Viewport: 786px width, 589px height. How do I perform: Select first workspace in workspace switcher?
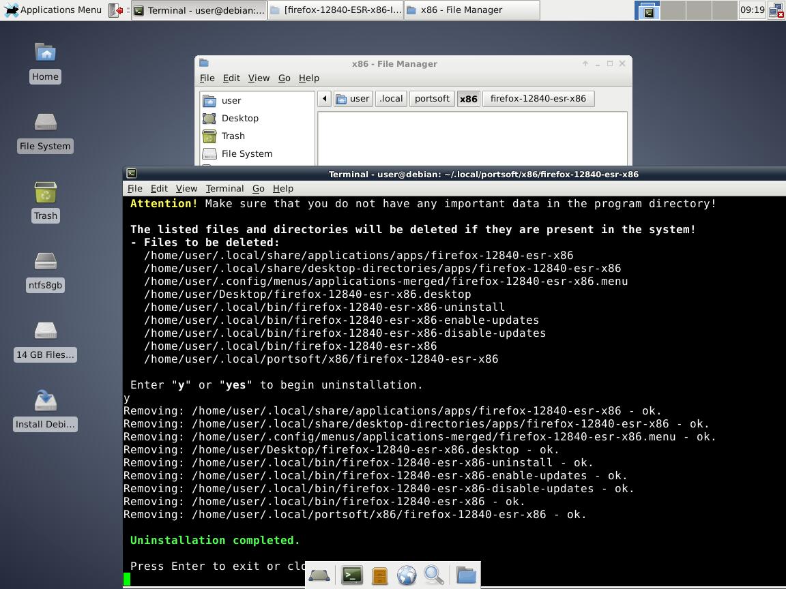(x=647, y=10)
